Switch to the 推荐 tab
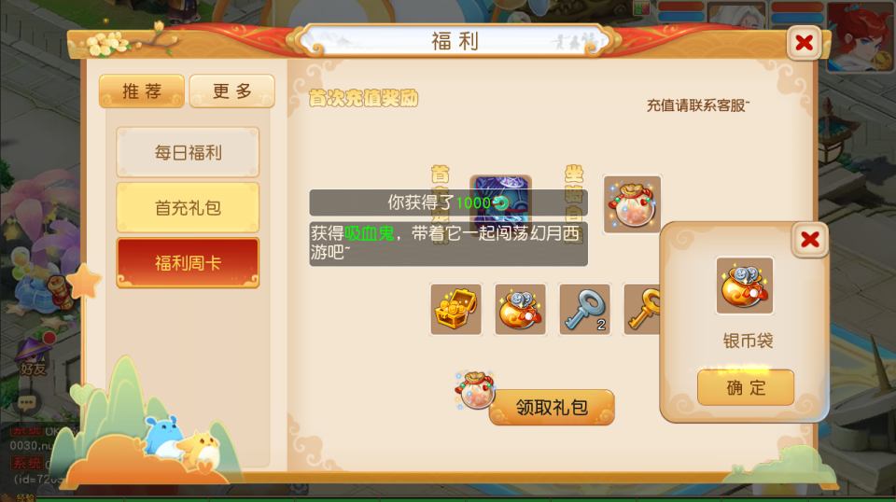Image resolution: width=896 pixels, height=502 pixels. point(142,91)
